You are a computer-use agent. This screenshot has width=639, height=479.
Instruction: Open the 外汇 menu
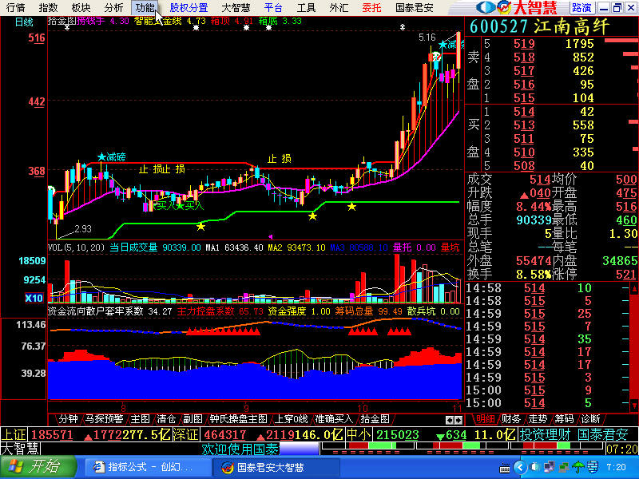coord(339,7)
